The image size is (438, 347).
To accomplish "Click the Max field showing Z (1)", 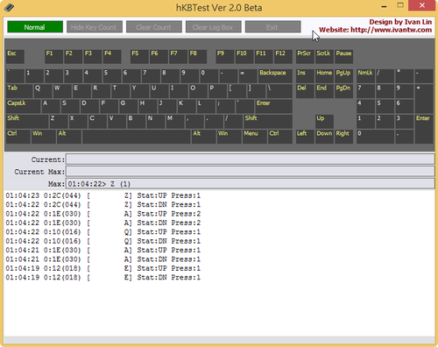I will pyautogui.click(x=251, y=184).
